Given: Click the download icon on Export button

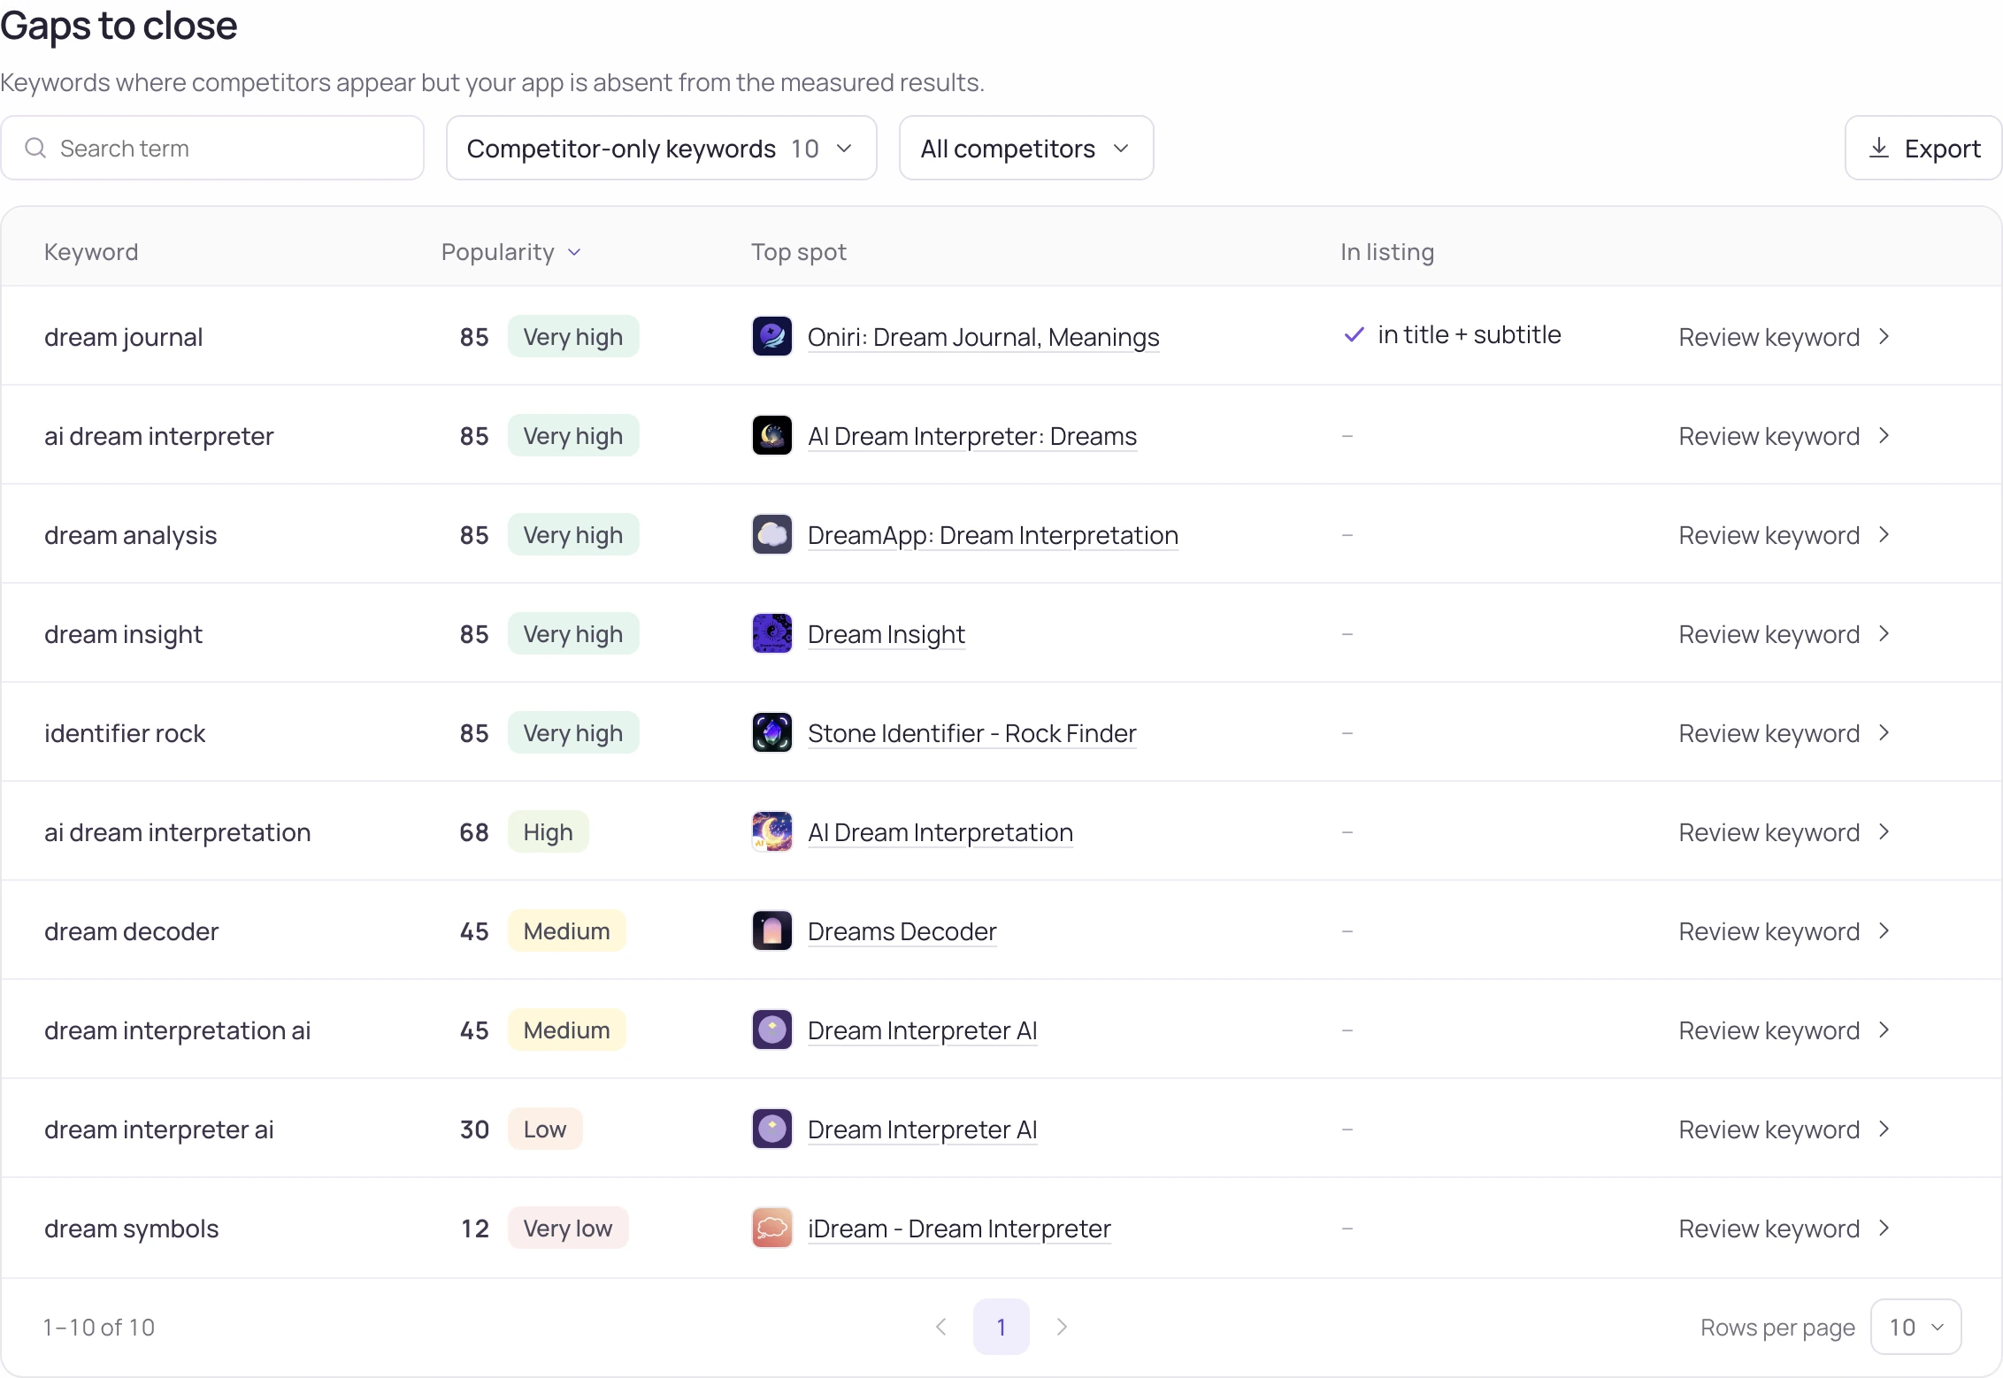Looking at the screenshot, I should [x=1879, y=148].
